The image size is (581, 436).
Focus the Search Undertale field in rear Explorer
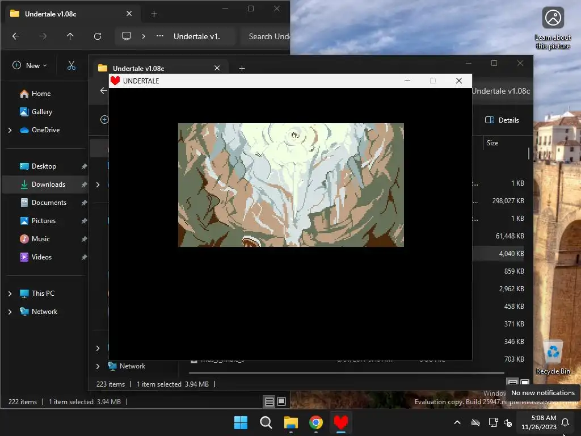[266, 36]
